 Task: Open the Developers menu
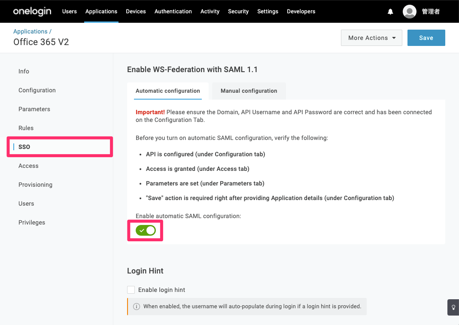click(301, 12)
